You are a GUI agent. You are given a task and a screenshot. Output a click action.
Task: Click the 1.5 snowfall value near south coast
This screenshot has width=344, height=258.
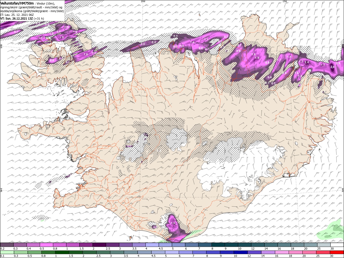tap(173, 223)
